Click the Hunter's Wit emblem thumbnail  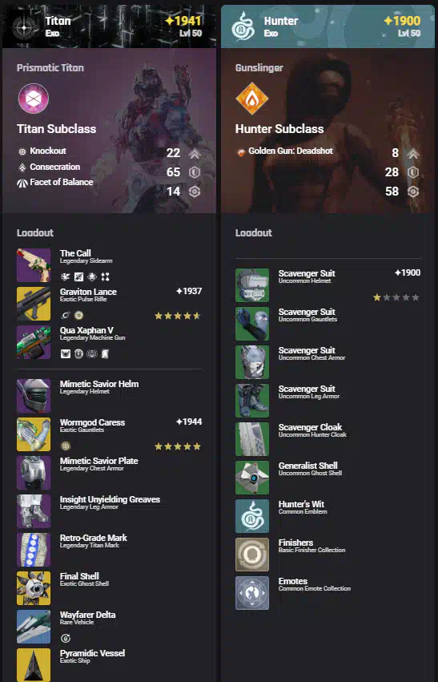pyautogui.click(x=252, y=516)
